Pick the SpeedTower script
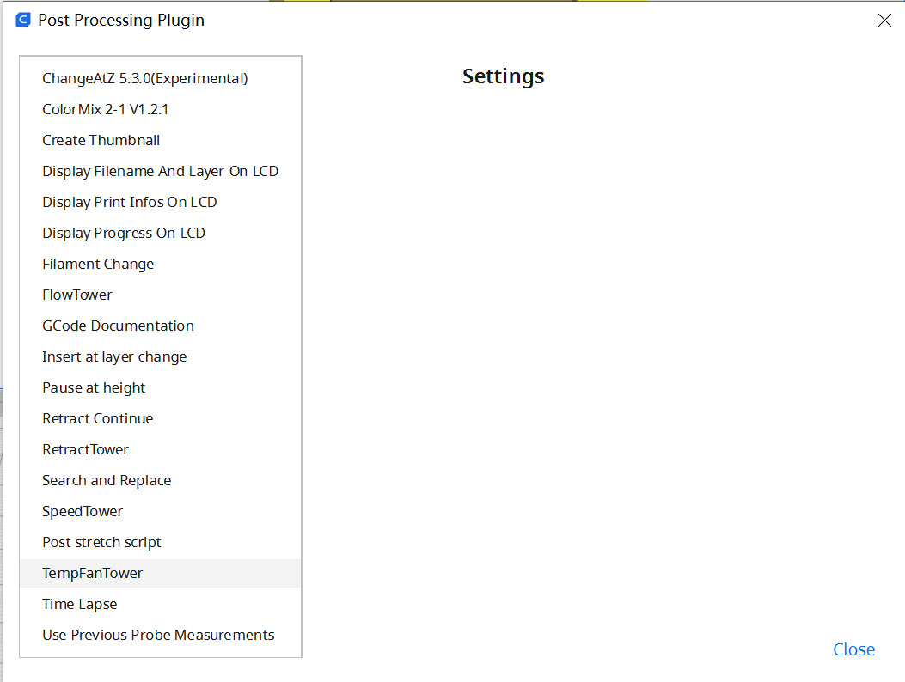Viewport: 905px width, 682px height. pos(161,511)
